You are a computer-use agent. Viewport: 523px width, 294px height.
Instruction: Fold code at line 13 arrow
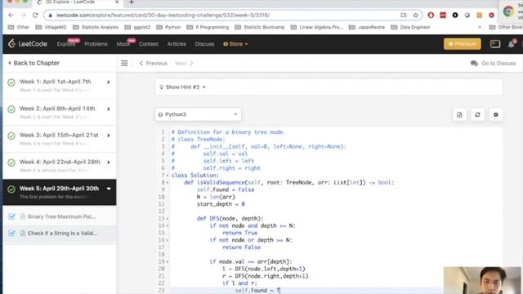click(168, 219)
